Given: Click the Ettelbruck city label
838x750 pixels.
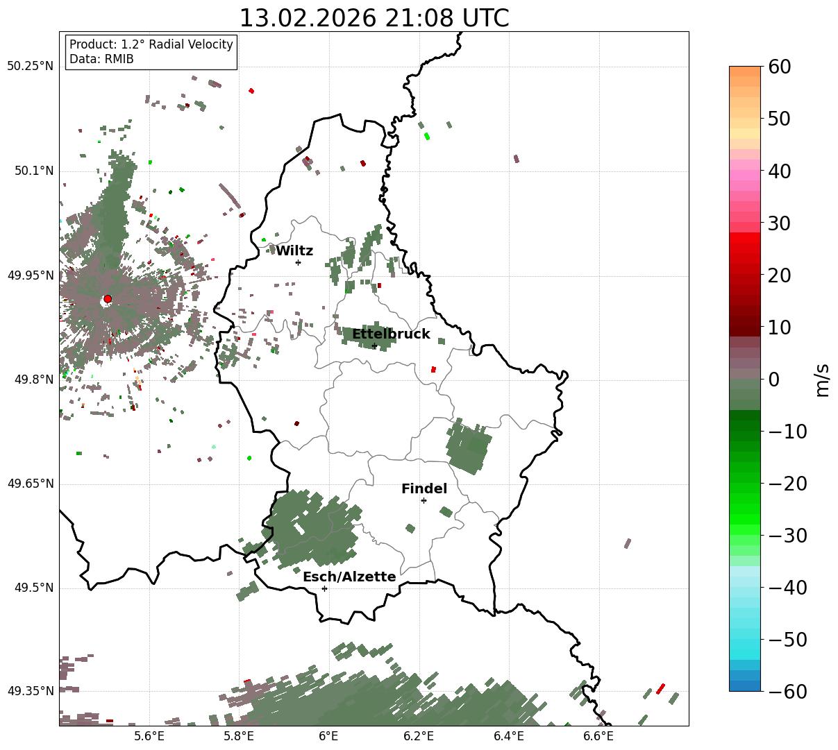Looking at the screenshot, I should pos(391,334).
